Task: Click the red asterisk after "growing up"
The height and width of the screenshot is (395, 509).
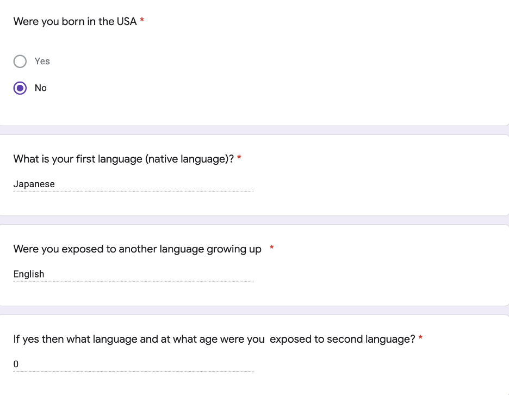Action: [272, 248]
